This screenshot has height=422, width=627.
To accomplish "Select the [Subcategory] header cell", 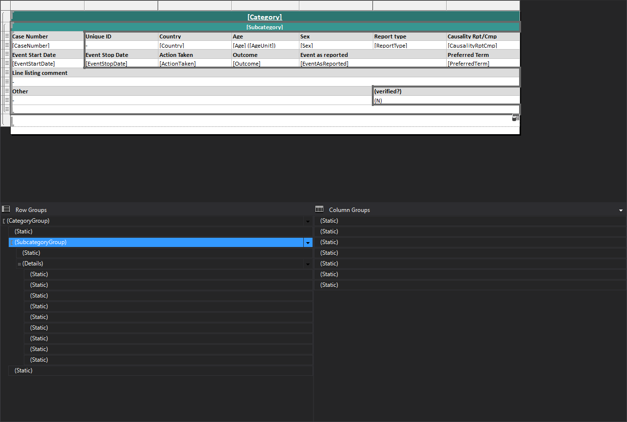I will tap(265, 27).
